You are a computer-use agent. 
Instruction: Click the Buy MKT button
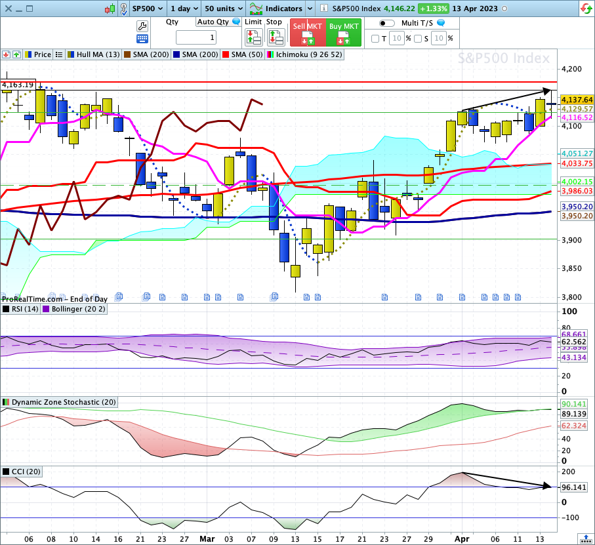click(344, 33)
